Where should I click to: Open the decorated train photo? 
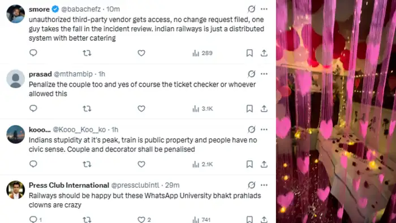click(x=336, y=111)
